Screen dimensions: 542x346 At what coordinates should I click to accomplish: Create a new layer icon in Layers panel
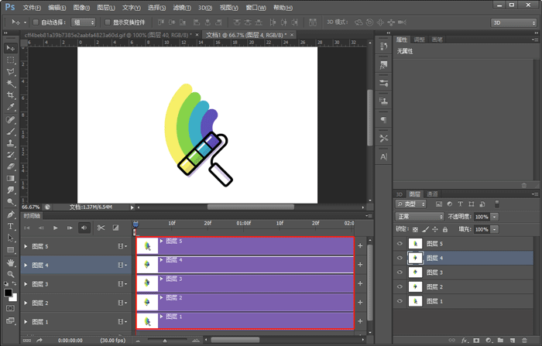(x=513, y=341)
